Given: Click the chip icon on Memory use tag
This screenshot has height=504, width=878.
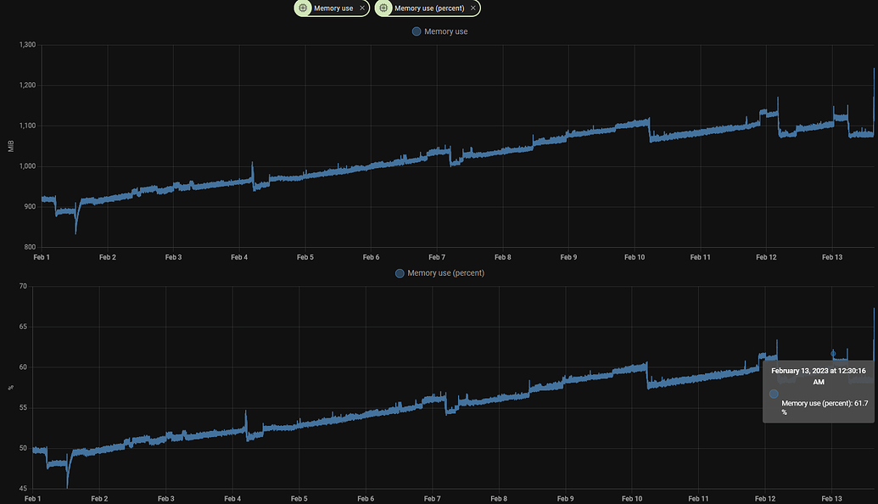Looking at the screenshot, I should point(303,8).
